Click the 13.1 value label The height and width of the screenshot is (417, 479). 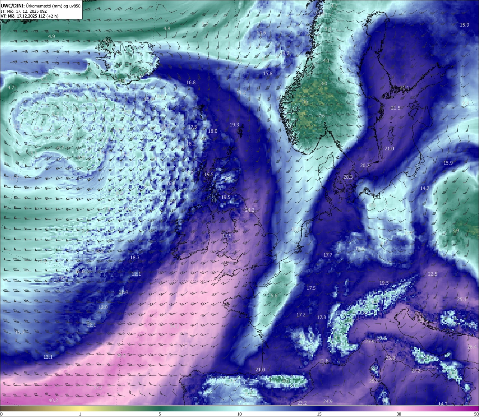click(48, 357)
